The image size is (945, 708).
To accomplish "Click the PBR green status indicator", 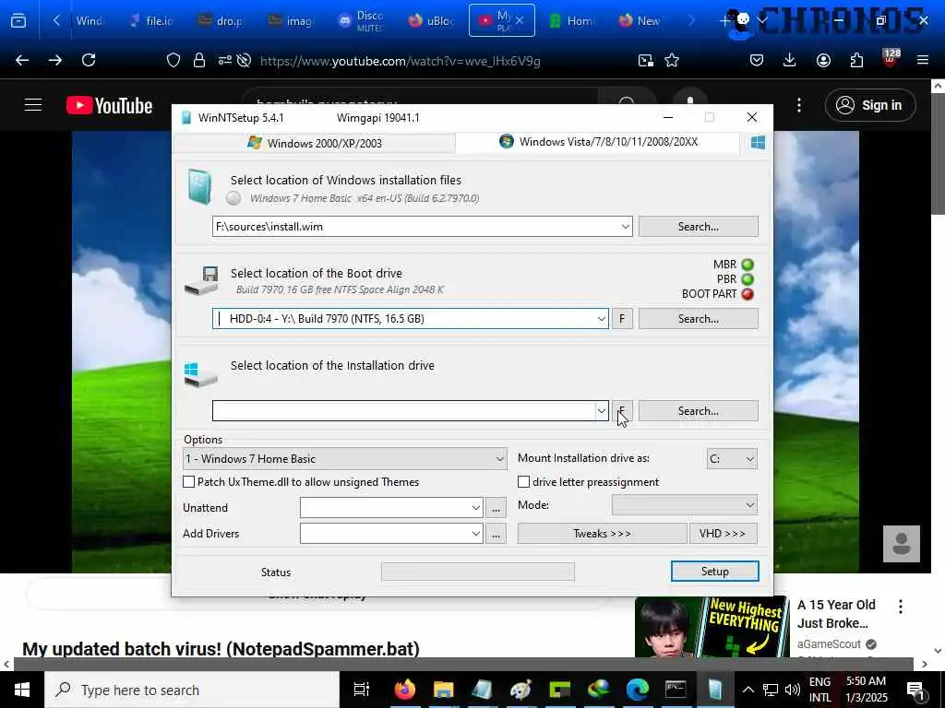I will click(x=748, y=279).
